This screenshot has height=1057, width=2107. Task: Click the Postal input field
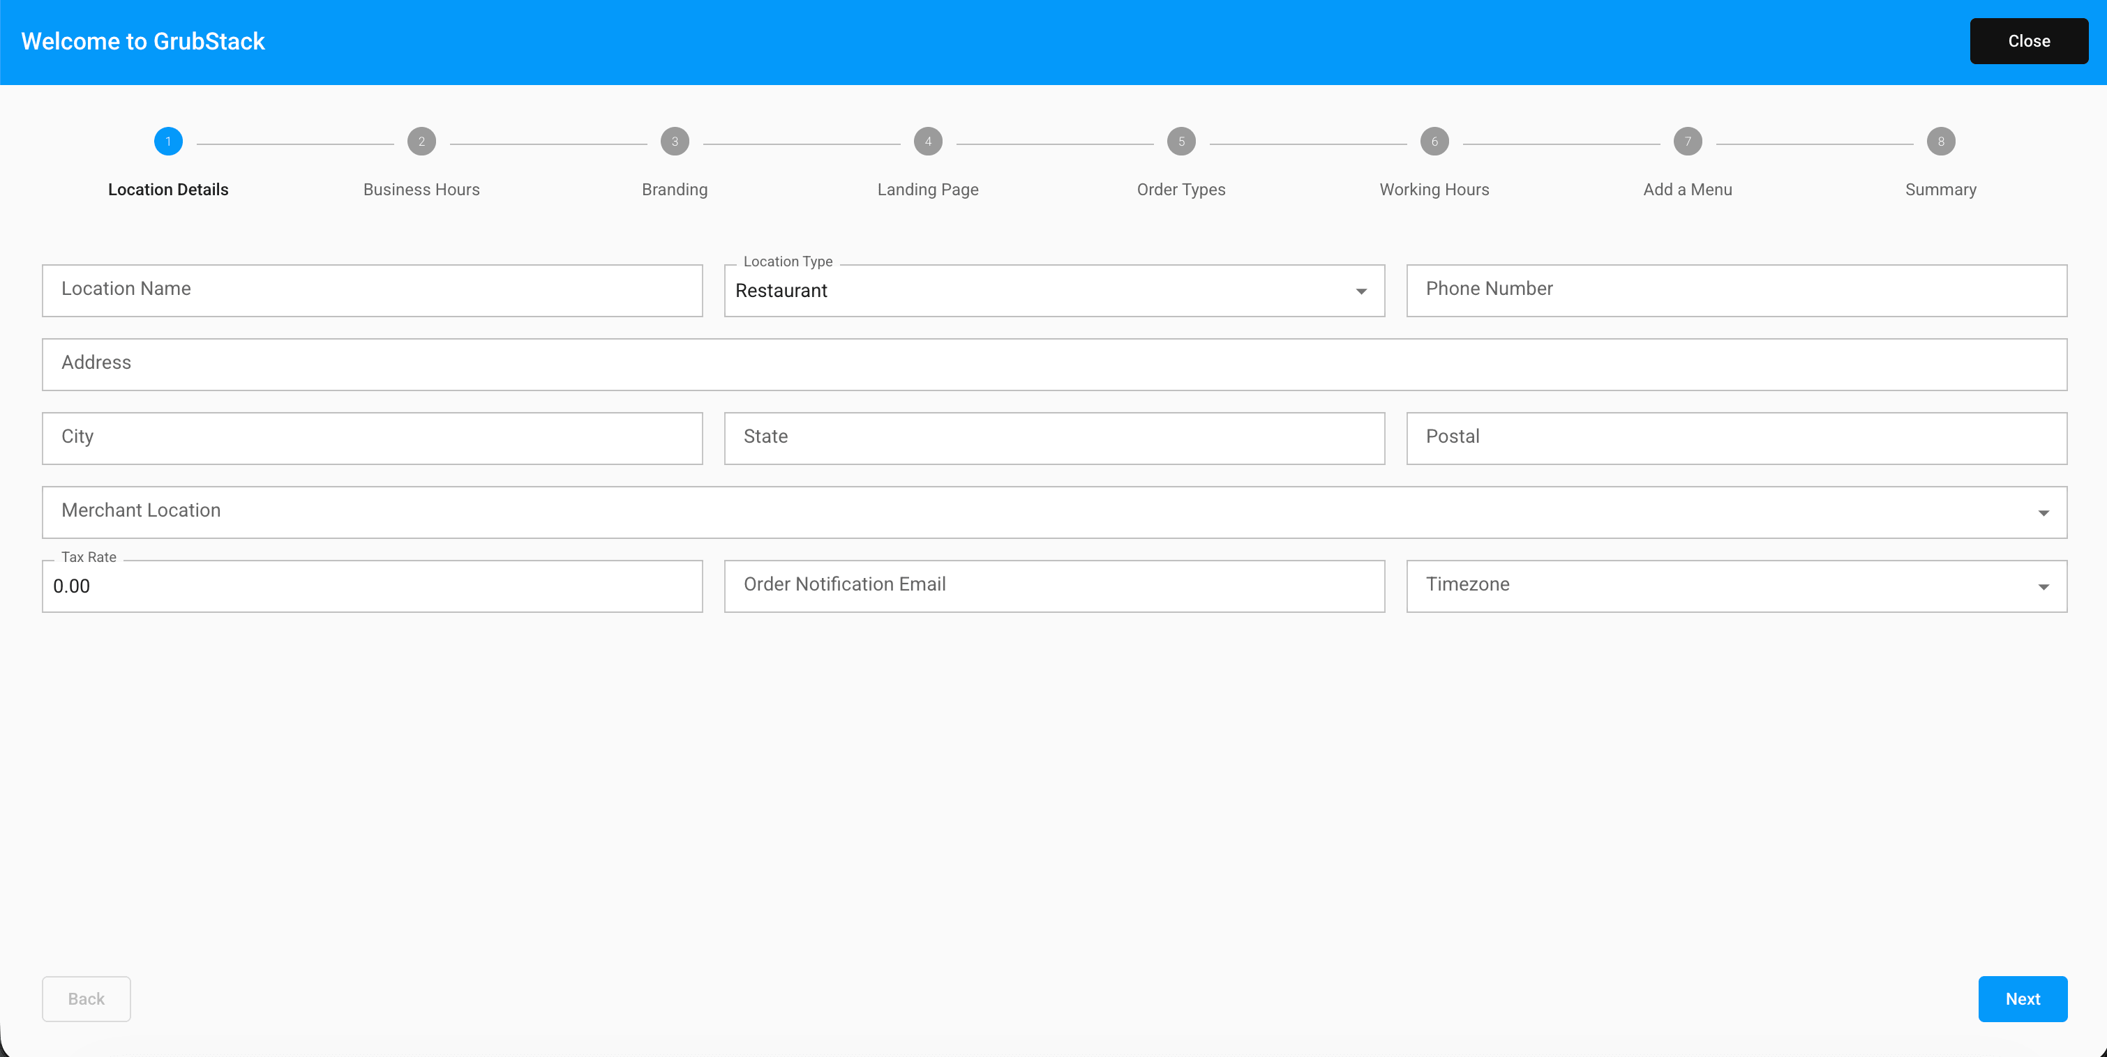(x=1737, y=438)
